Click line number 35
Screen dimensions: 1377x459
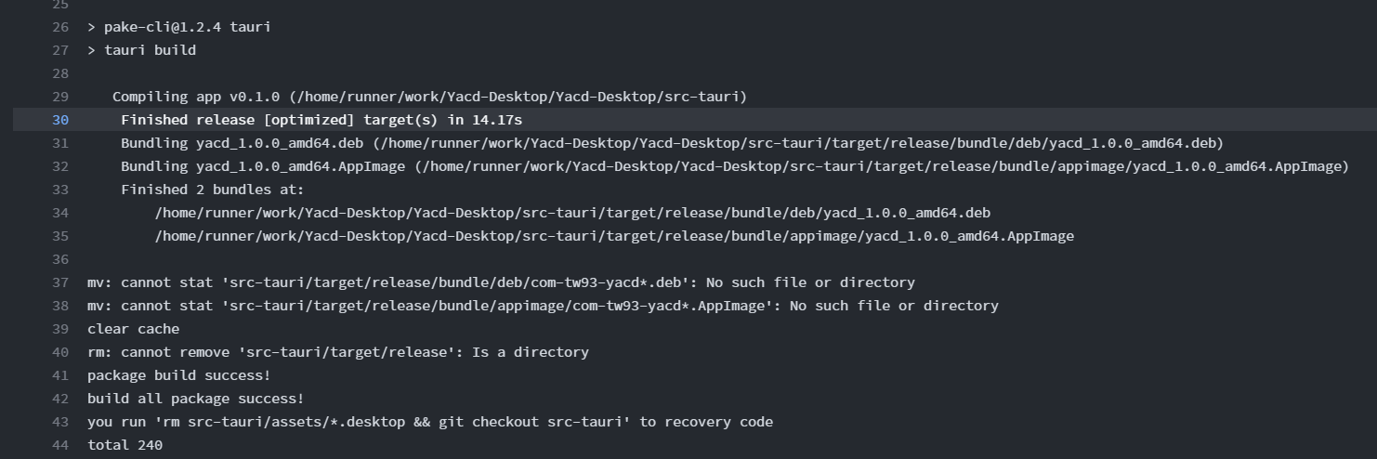[60, 236]
